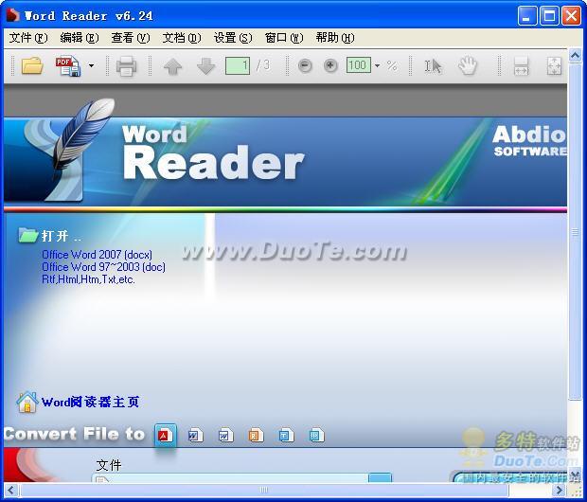Open the zoom percentage dropdown arrow

pyautogui.click(x=377, y=66)
